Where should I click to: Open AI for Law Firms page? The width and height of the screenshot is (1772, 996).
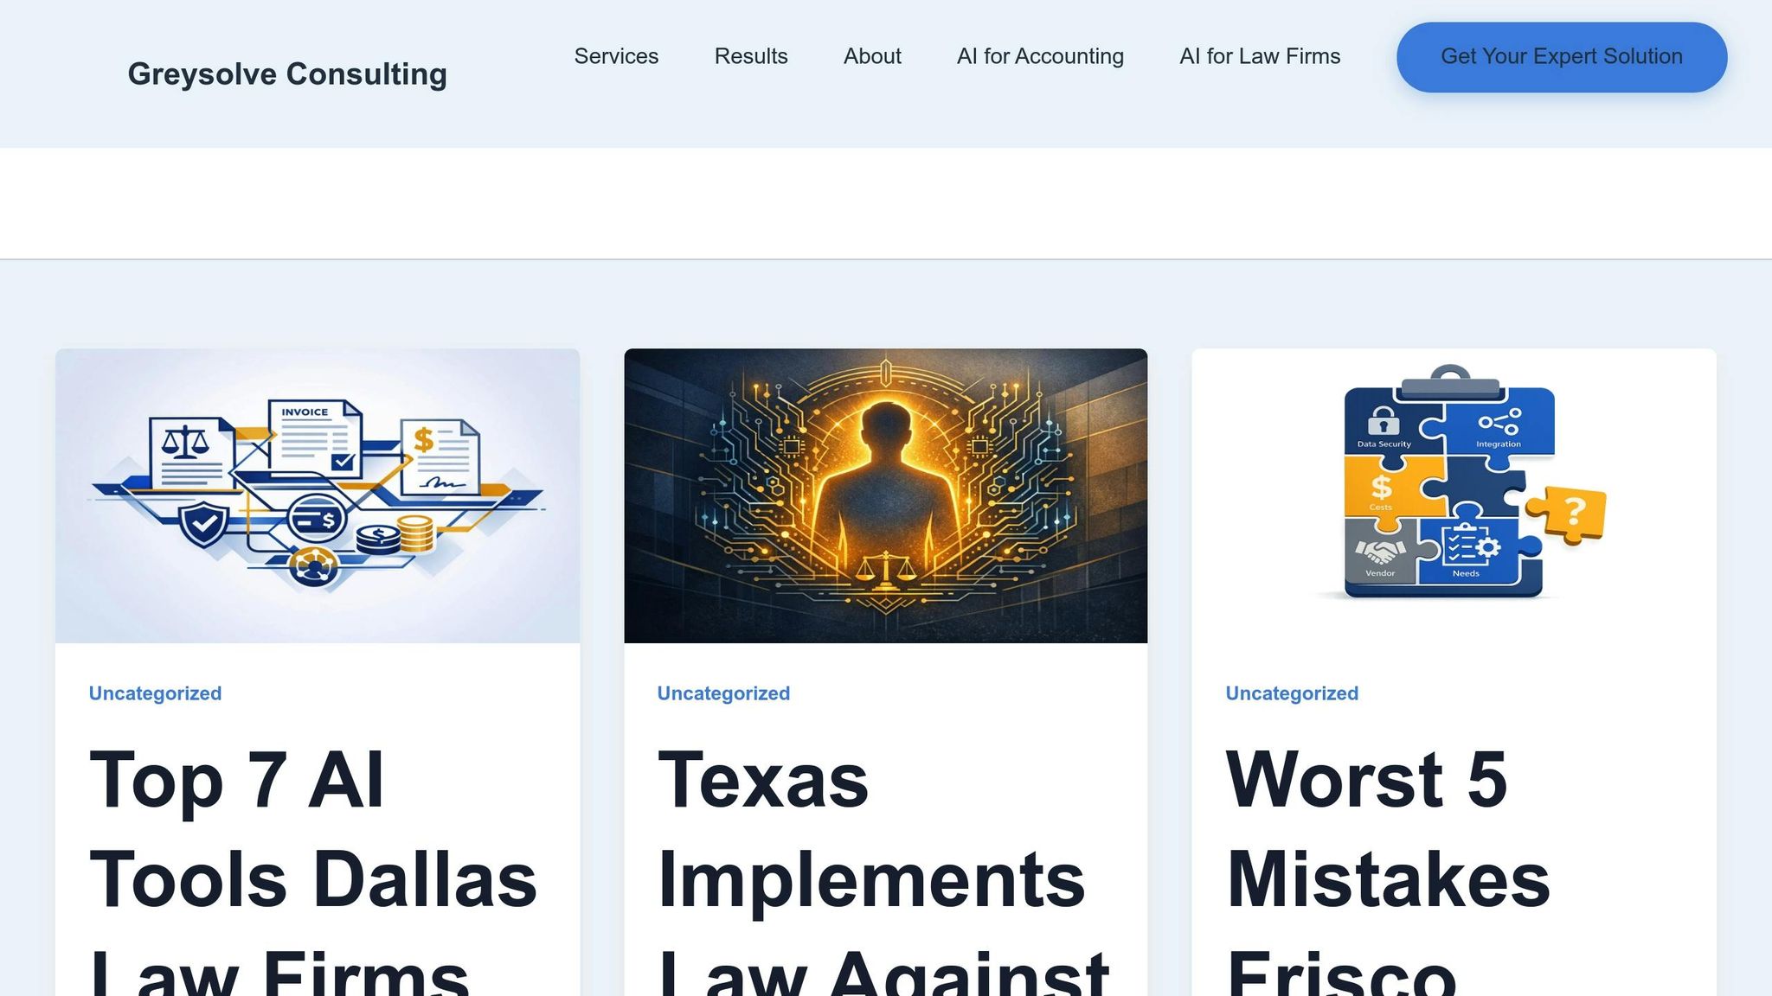[x=1259, y=56]
